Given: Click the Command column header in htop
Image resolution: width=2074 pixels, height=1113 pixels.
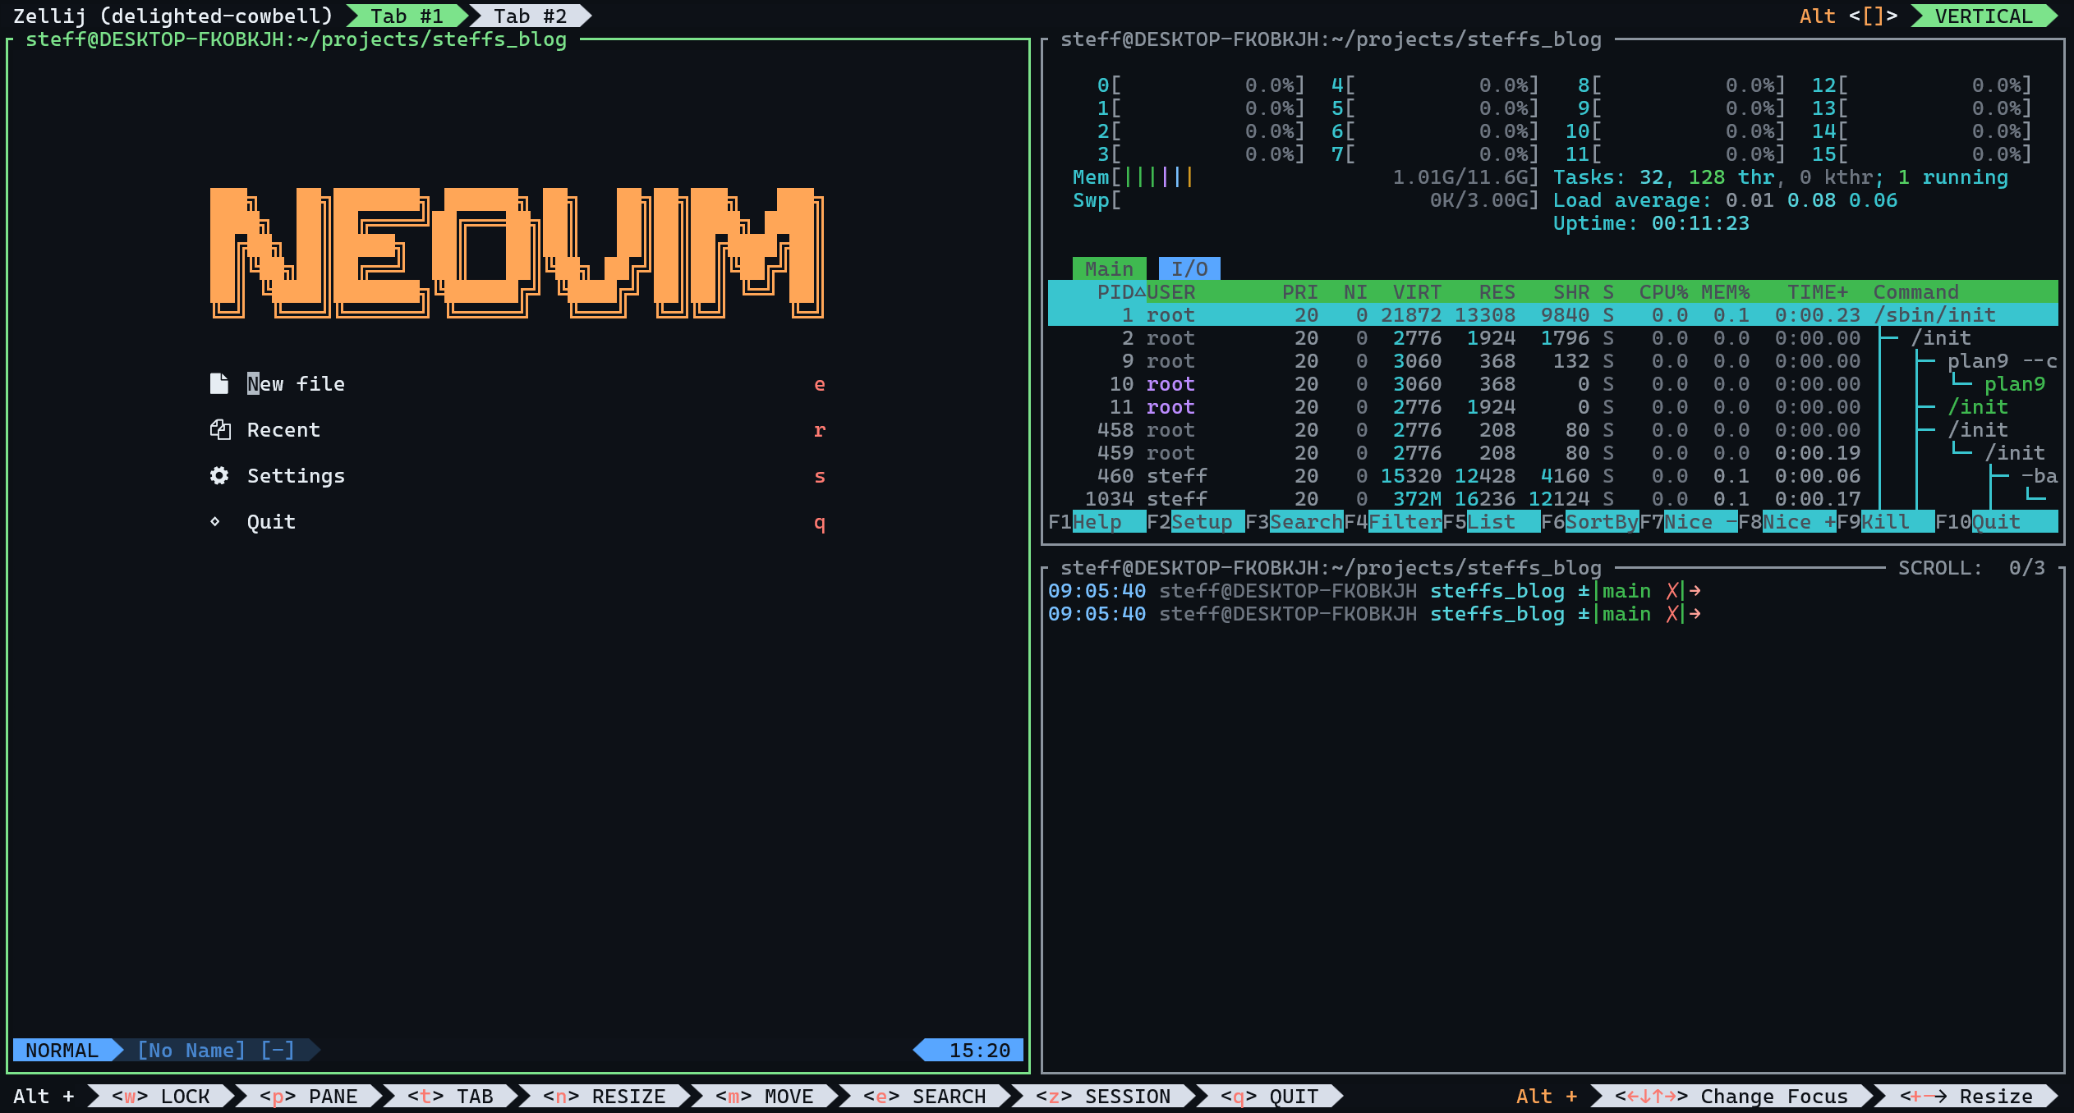Looking at the screenshot, I should 1915,292.
